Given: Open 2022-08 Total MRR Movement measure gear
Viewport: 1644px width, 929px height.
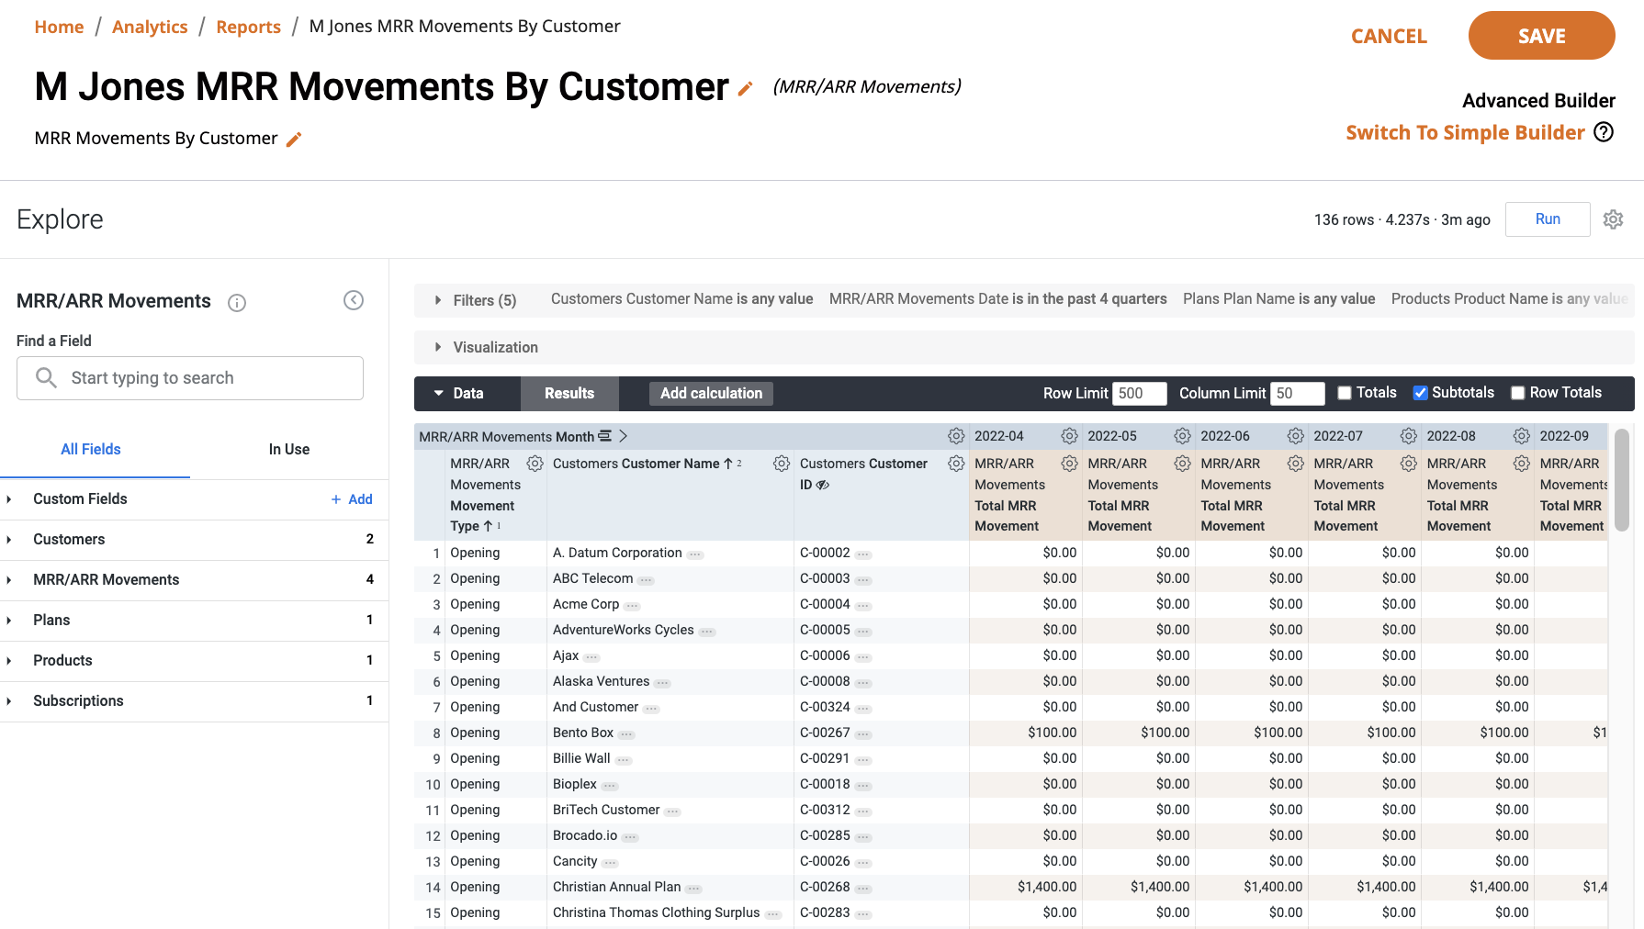Looking at the screenshot, I should pyautogui.click(x=1522, y=464).
